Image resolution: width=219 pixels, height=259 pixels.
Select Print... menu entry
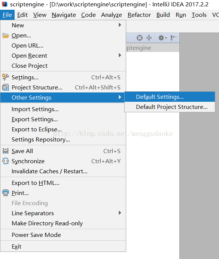pos(63,193)
